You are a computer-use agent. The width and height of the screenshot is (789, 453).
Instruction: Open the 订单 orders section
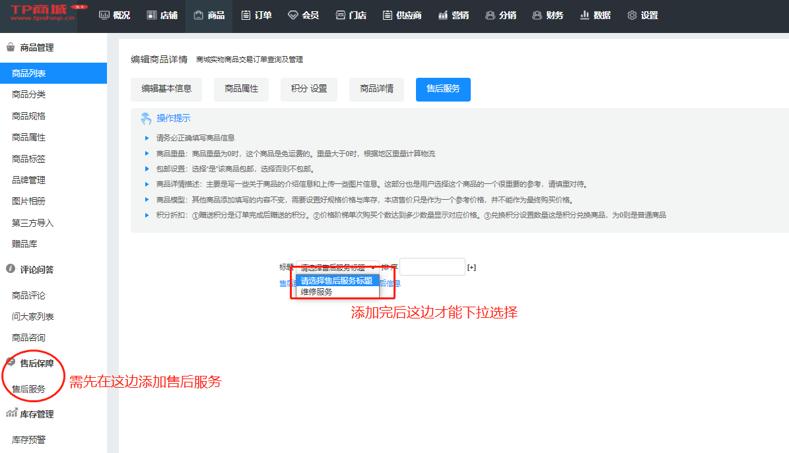pos(256,15)
